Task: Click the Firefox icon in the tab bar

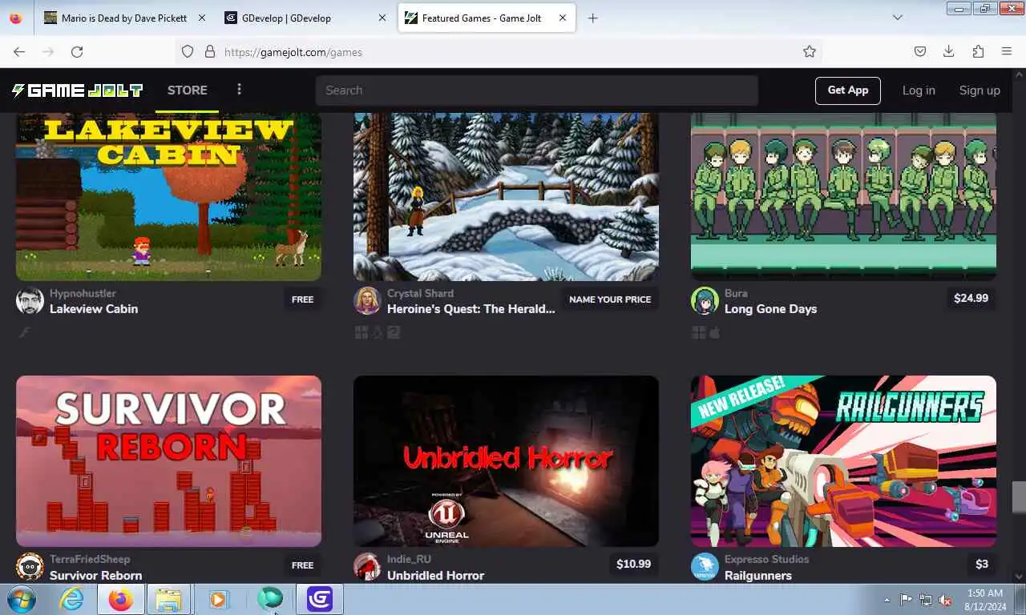Action: coord(16,18)
